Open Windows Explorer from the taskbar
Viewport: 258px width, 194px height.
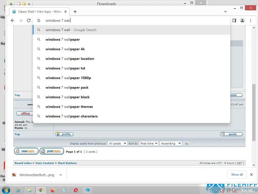tap(29, 190)
